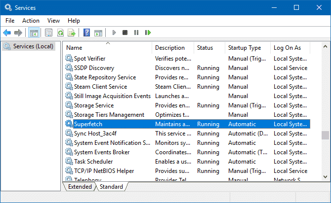This screenshot has height=203, width=331.
Task: Open the View menu
Action: point(53,21)
